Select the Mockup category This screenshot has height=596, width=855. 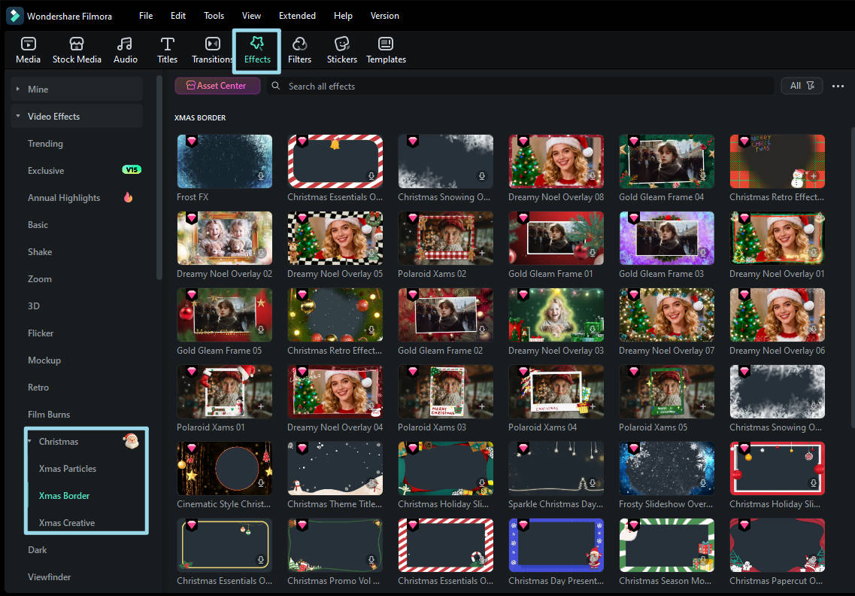click(x=44, y=360)
